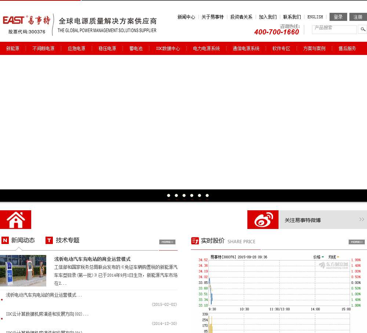The height and width of the screenshot is (333, 367).
Task: Click the Weibo logo icon
Action: (263, 220)
